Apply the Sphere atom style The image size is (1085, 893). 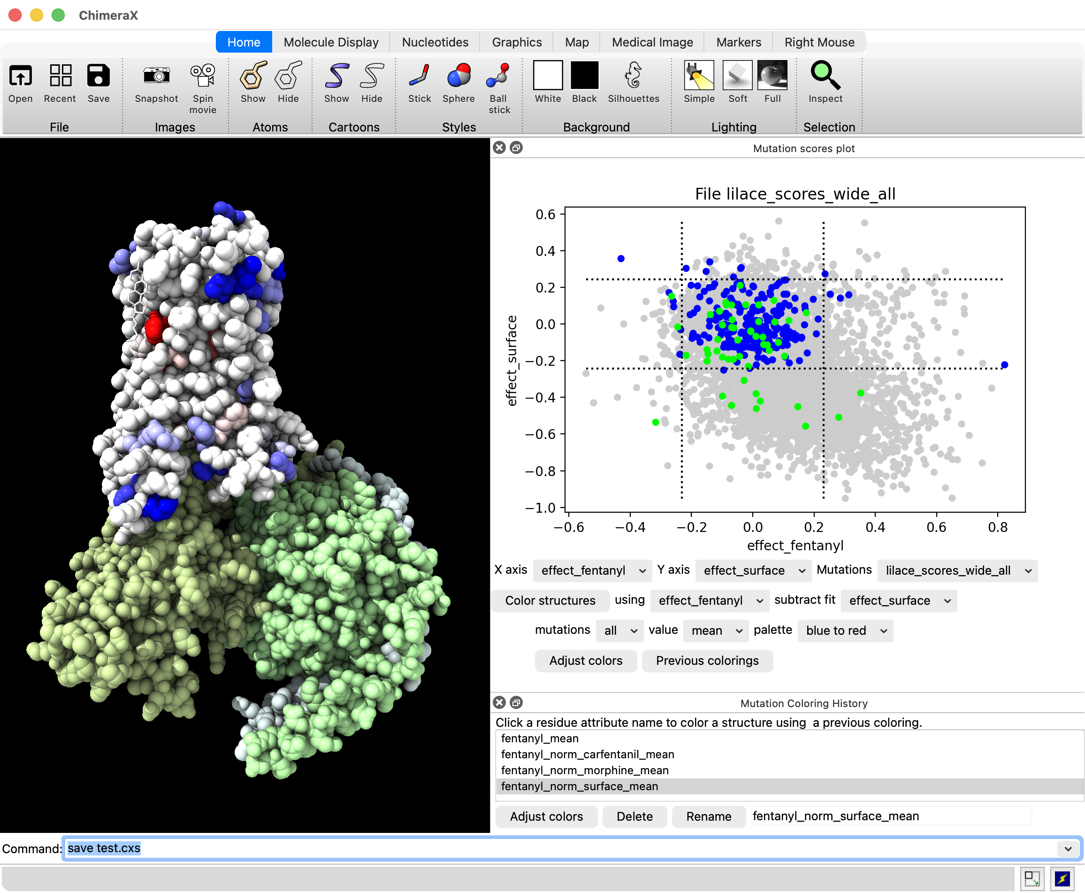(x=458, y=76)
